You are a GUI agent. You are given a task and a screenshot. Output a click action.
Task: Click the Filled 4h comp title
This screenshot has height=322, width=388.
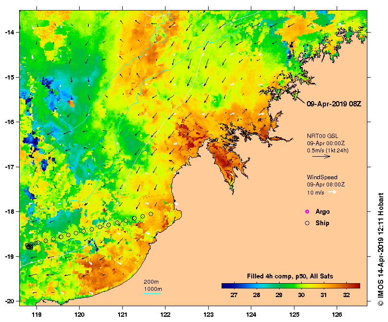coord(290,276)
